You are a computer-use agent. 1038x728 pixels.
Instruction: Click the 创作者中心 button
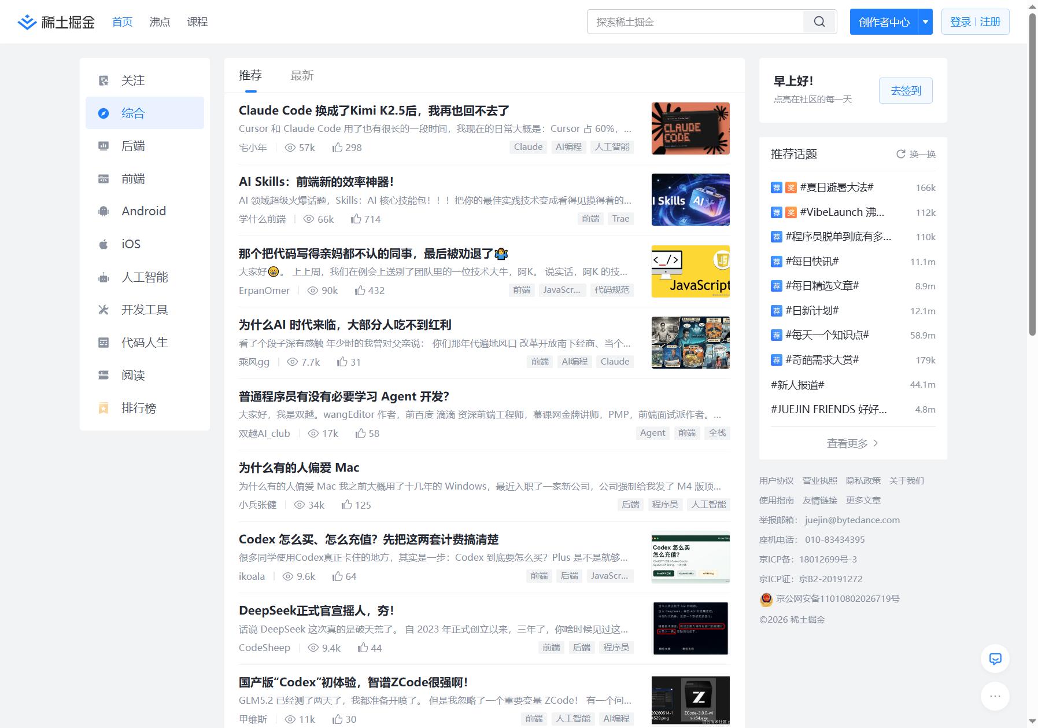(884, 22)
